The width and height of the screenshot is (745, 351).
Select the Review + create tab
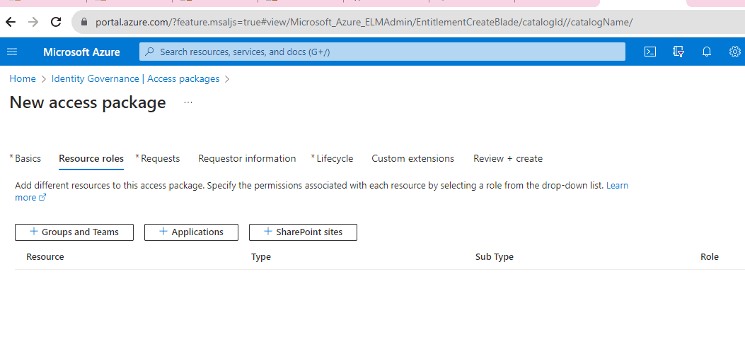point(507,158)
